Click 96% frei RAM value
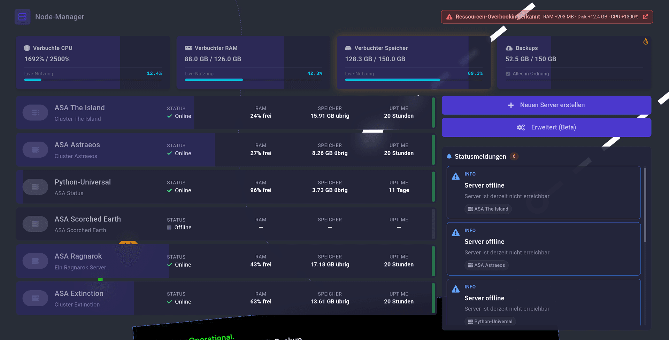The width and height of the screenshot is (669, 340). tap(261, 190)
